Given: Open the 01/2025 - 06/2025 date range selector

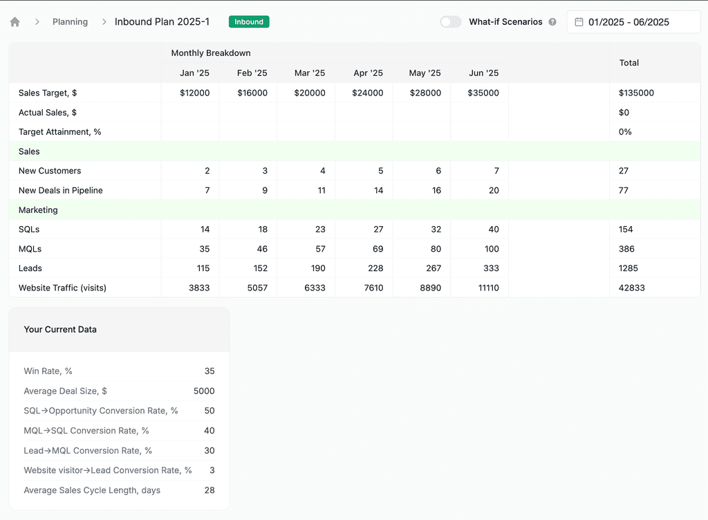Looking at the screenshot, I should (x=633, y=21).
